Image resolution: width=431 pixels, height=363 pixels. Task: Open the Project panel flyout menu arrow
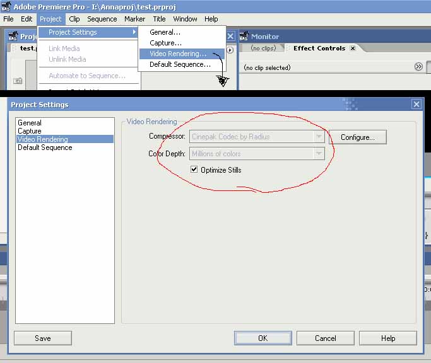[230, 50]
